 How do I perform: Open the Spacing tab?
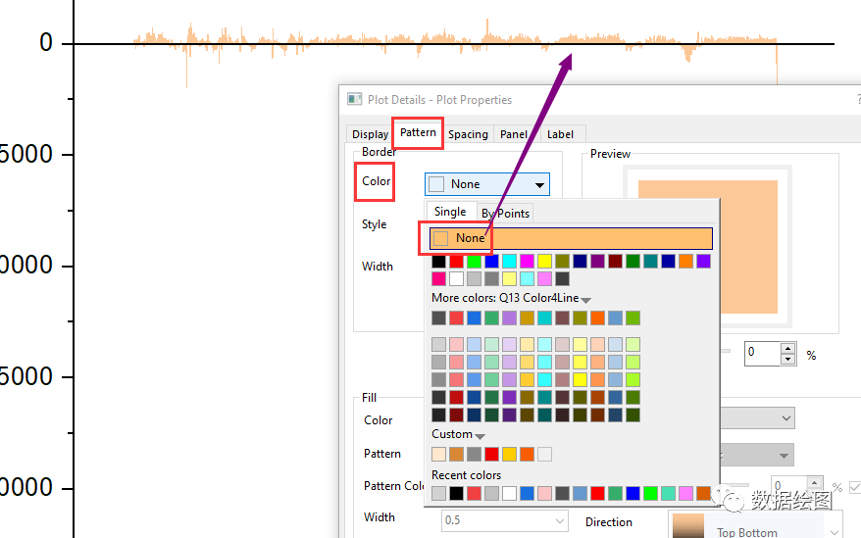(x=468, y=134)
